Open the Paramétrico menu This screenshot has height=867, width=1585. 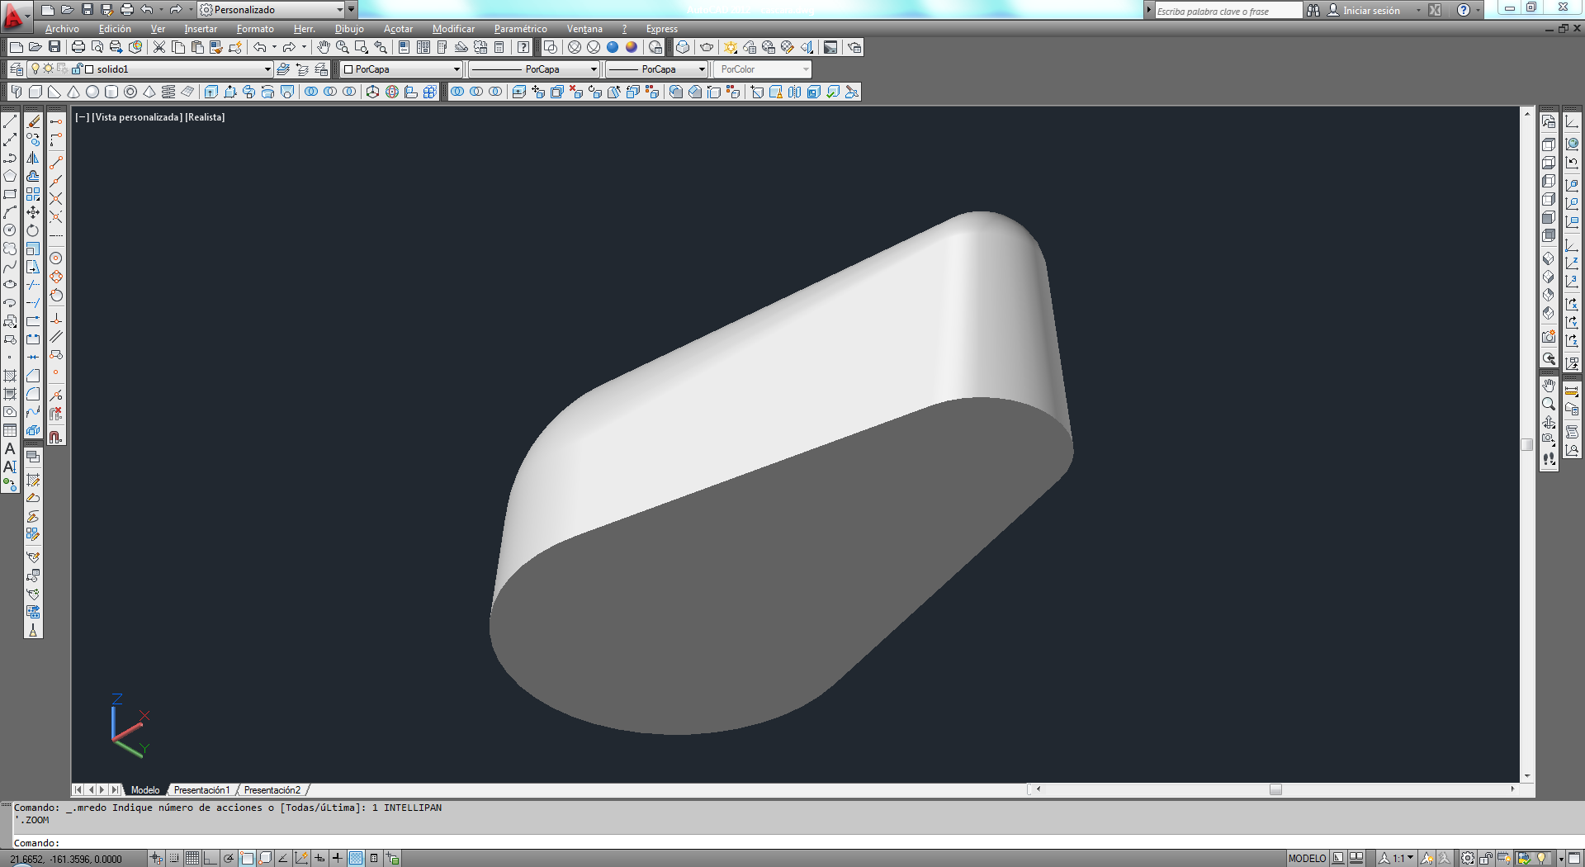(521, 29)
